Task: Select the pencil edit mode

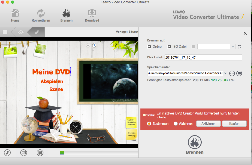Action: click(x=37, y=32)
